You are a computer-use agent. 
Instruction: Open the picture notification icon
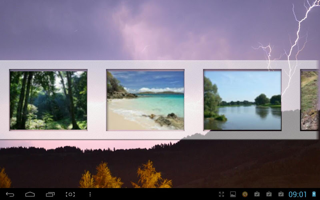tap(233, 194)
